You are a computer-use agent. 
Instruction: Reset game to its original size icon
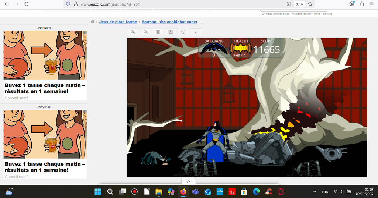pyautogui.click(x=158, y=32)
